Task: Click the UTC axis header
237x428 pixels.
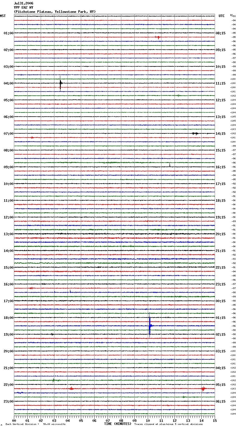Action: pyautogui.click(x=222, y=16)
